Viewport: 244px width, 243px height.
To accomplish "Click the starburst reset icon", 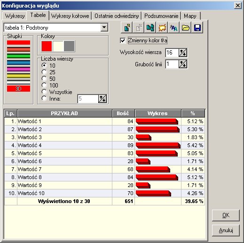I will coord(162,28).
